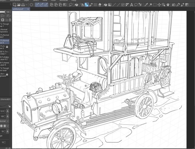Open the Filter menu
195x149 pixels.
coord(53,1)
